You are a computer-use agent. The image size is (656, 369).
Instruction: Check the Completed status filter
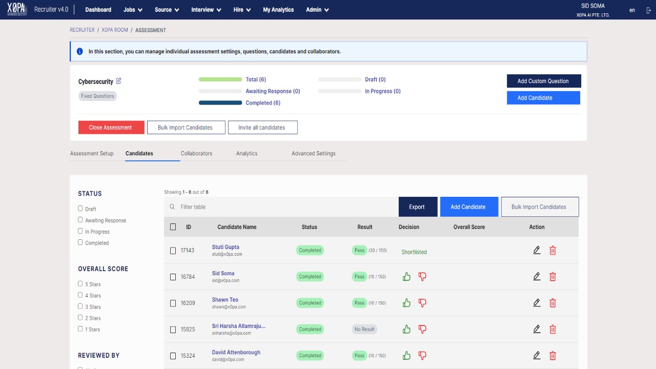tap(80, 242)
